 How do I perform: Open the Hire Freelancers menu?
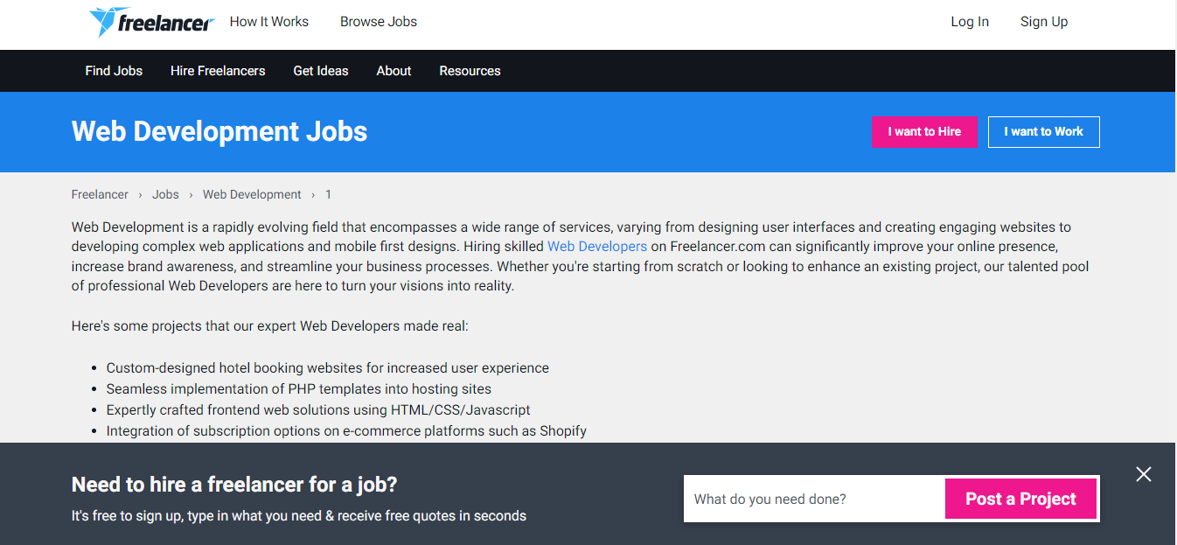pyautogui.click(x=218, y=71)
